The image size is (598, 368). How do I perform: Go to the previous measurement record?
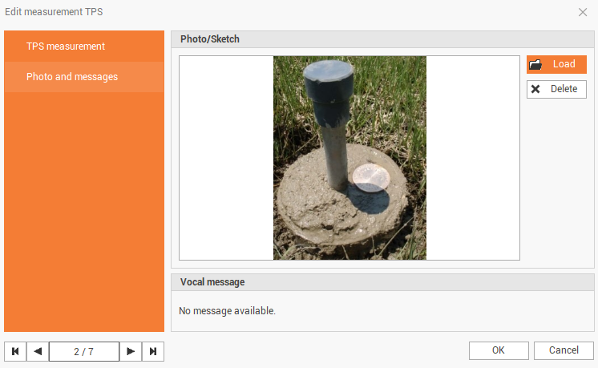click(x=38, y=351)
